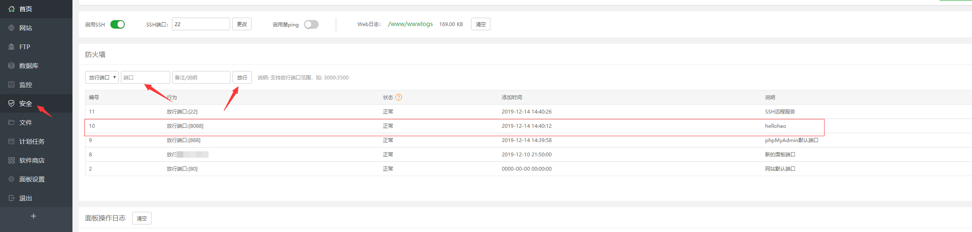Open the 网站 globe icon
The image size is (972, 232).
pos(11,28)
